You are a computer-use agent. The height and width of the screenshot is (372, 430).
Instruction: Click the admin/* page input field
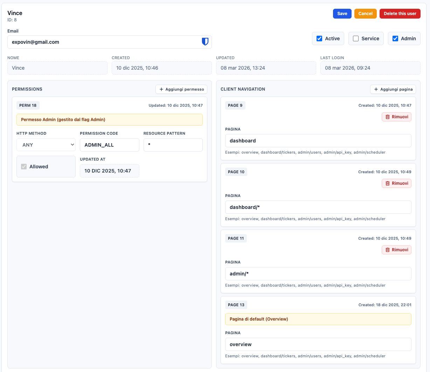[x=318, y=274]
